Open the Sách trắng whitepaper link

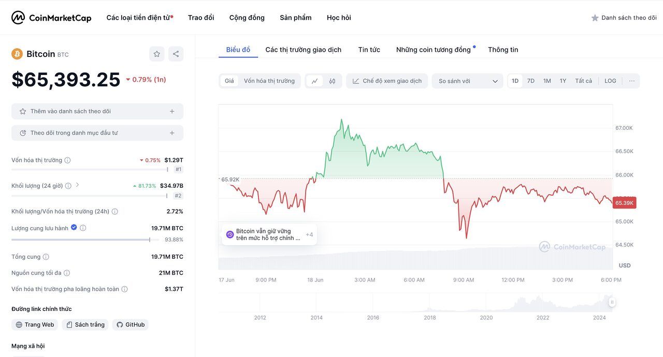[x=85, y=325]
